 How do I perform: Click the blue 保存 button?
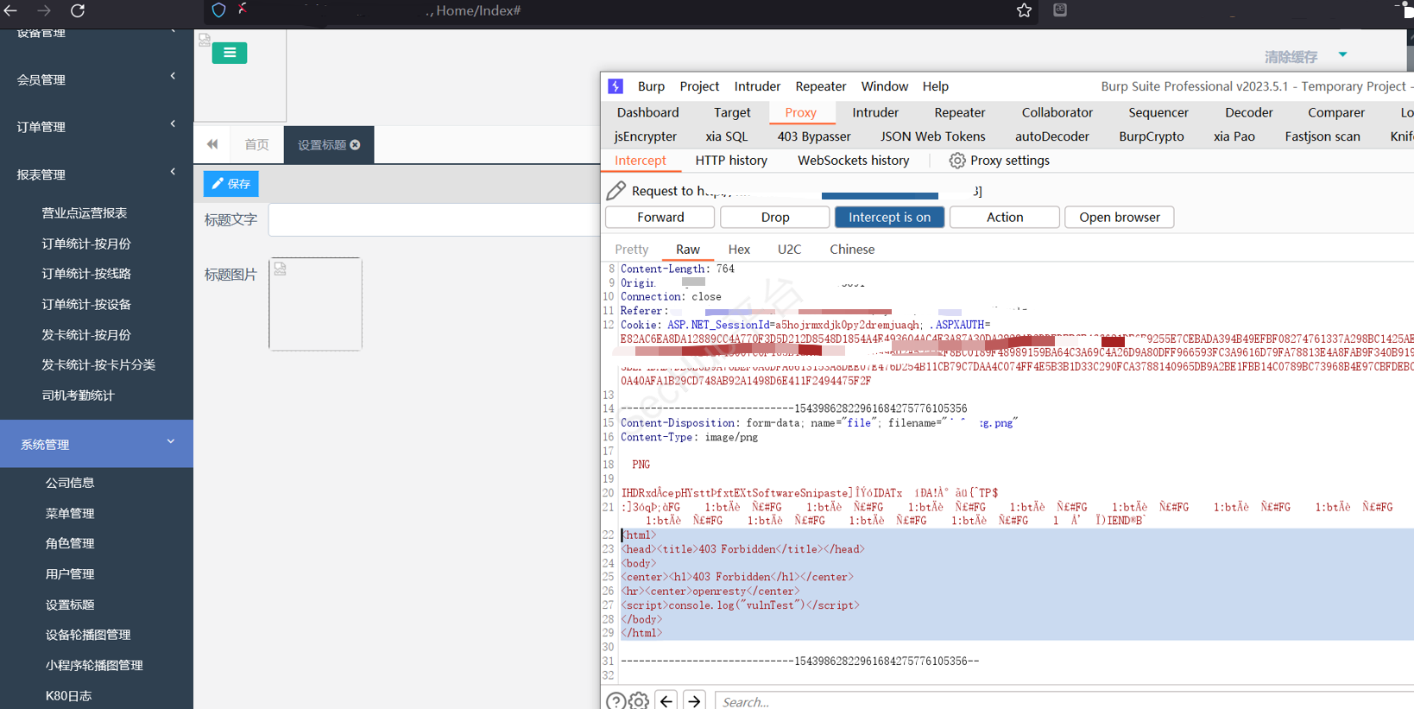coord(231,184)
